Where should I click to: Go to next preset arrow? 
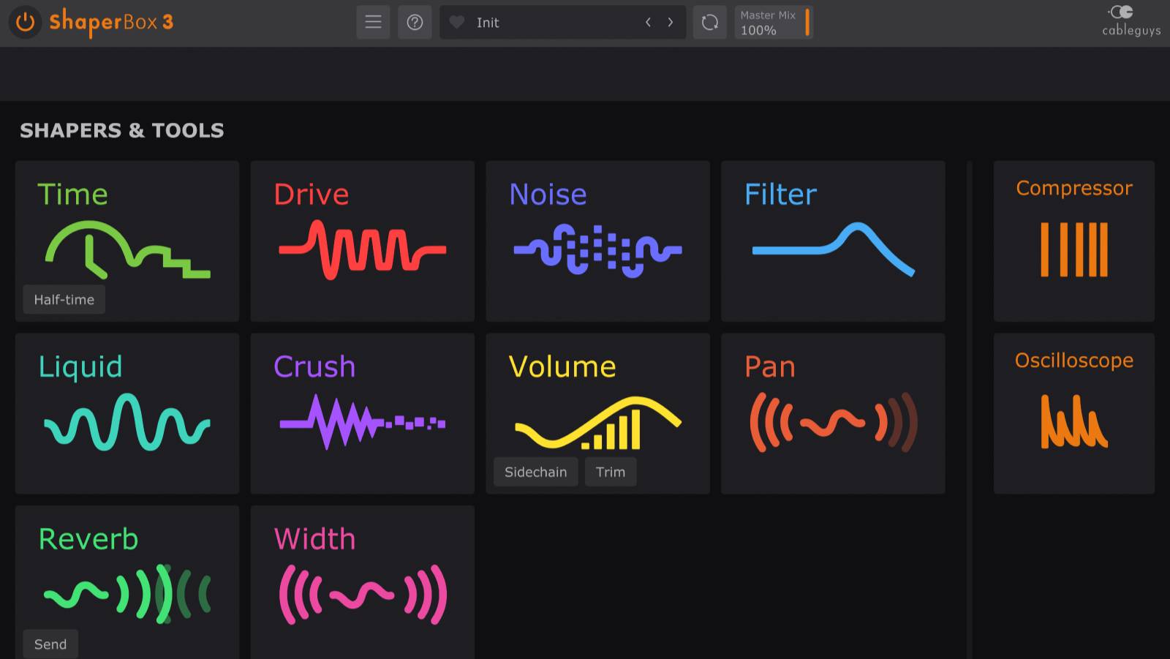(670, 22)
